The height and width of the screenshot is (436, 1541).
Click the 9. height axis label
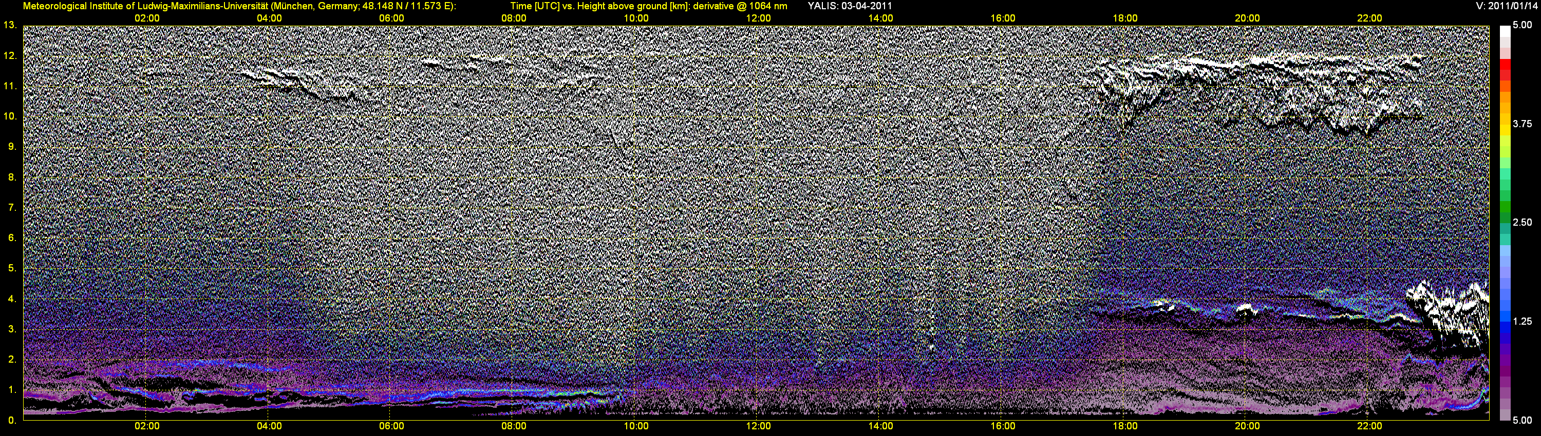[x=11, y=147]
